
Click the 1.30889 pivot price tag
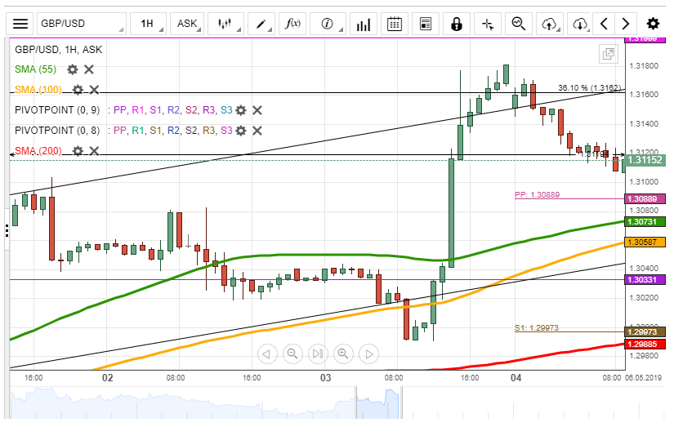click(645, 199)
